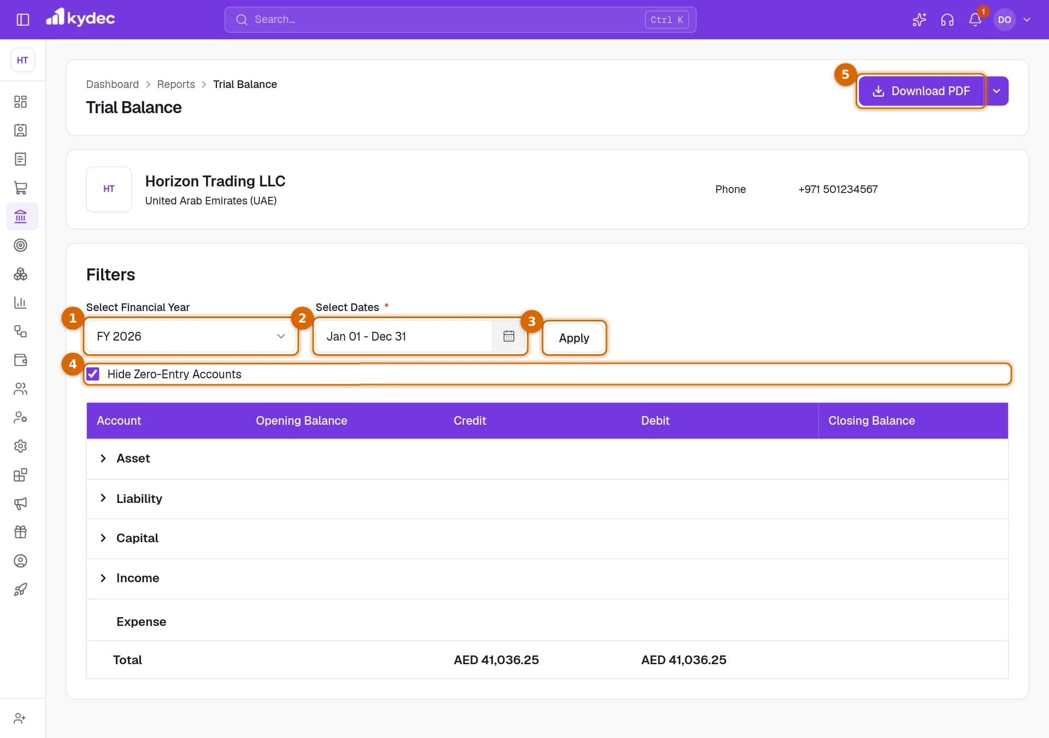Open the bank building accounting sidebar icon
This screenshot has width=1049, height=738.
(20, 216)
